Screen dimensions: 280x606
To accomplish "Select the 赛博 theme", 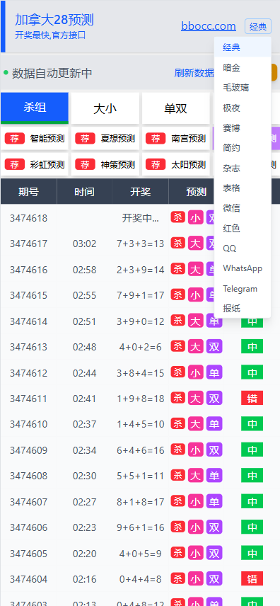I will [243, 128].
